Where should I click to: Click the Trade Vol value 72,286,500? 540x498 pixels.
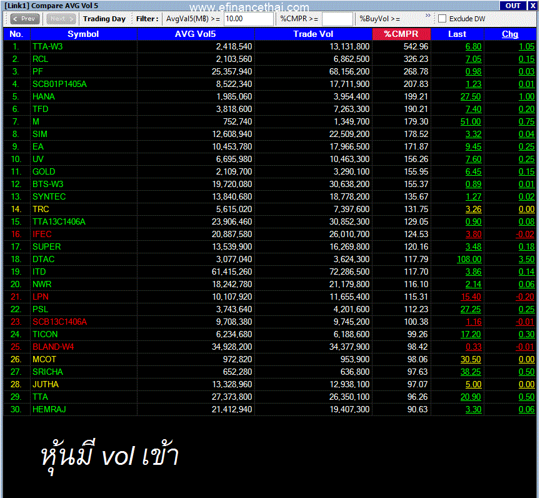[x=349, y=272]
